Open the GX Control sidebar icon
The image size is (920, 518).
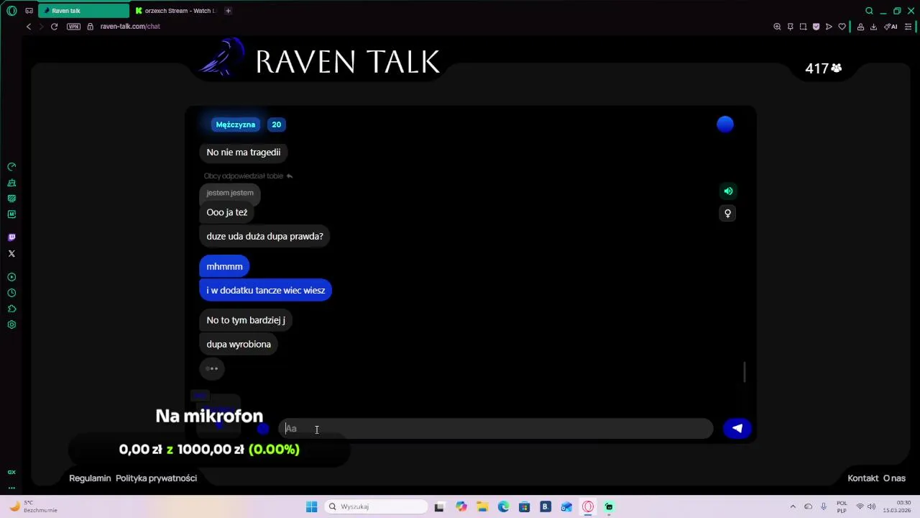coord(11,167)
